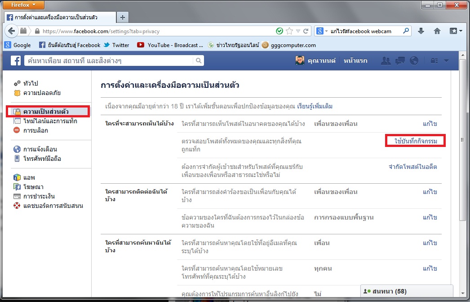
Task: Expand the Facebook account menu arrow
Action: click(446, 60)
